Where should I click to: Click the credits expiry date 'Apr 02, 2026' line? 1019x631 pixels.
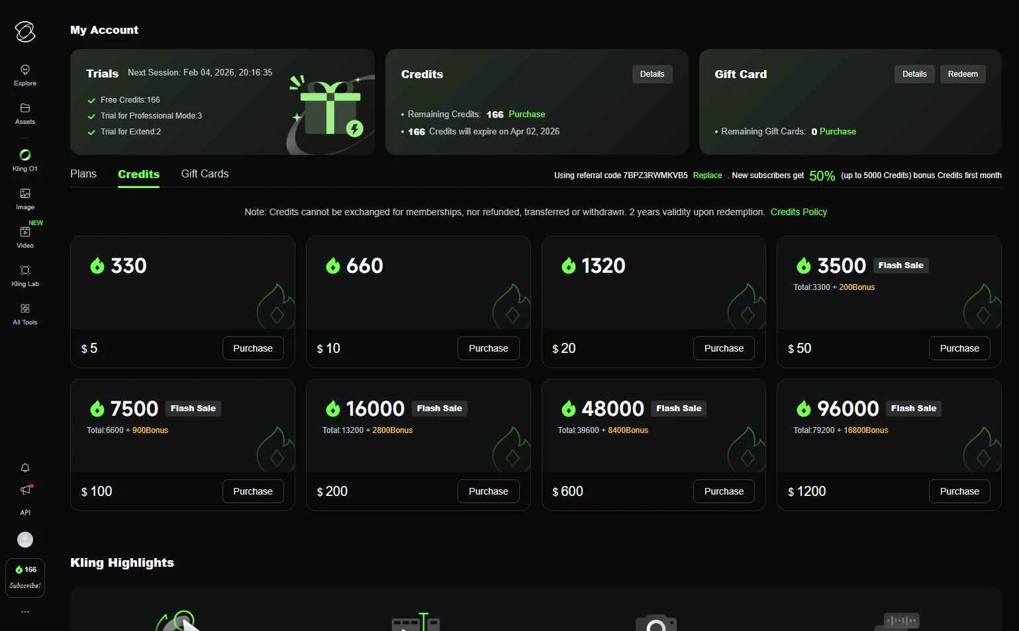[483, 132]
